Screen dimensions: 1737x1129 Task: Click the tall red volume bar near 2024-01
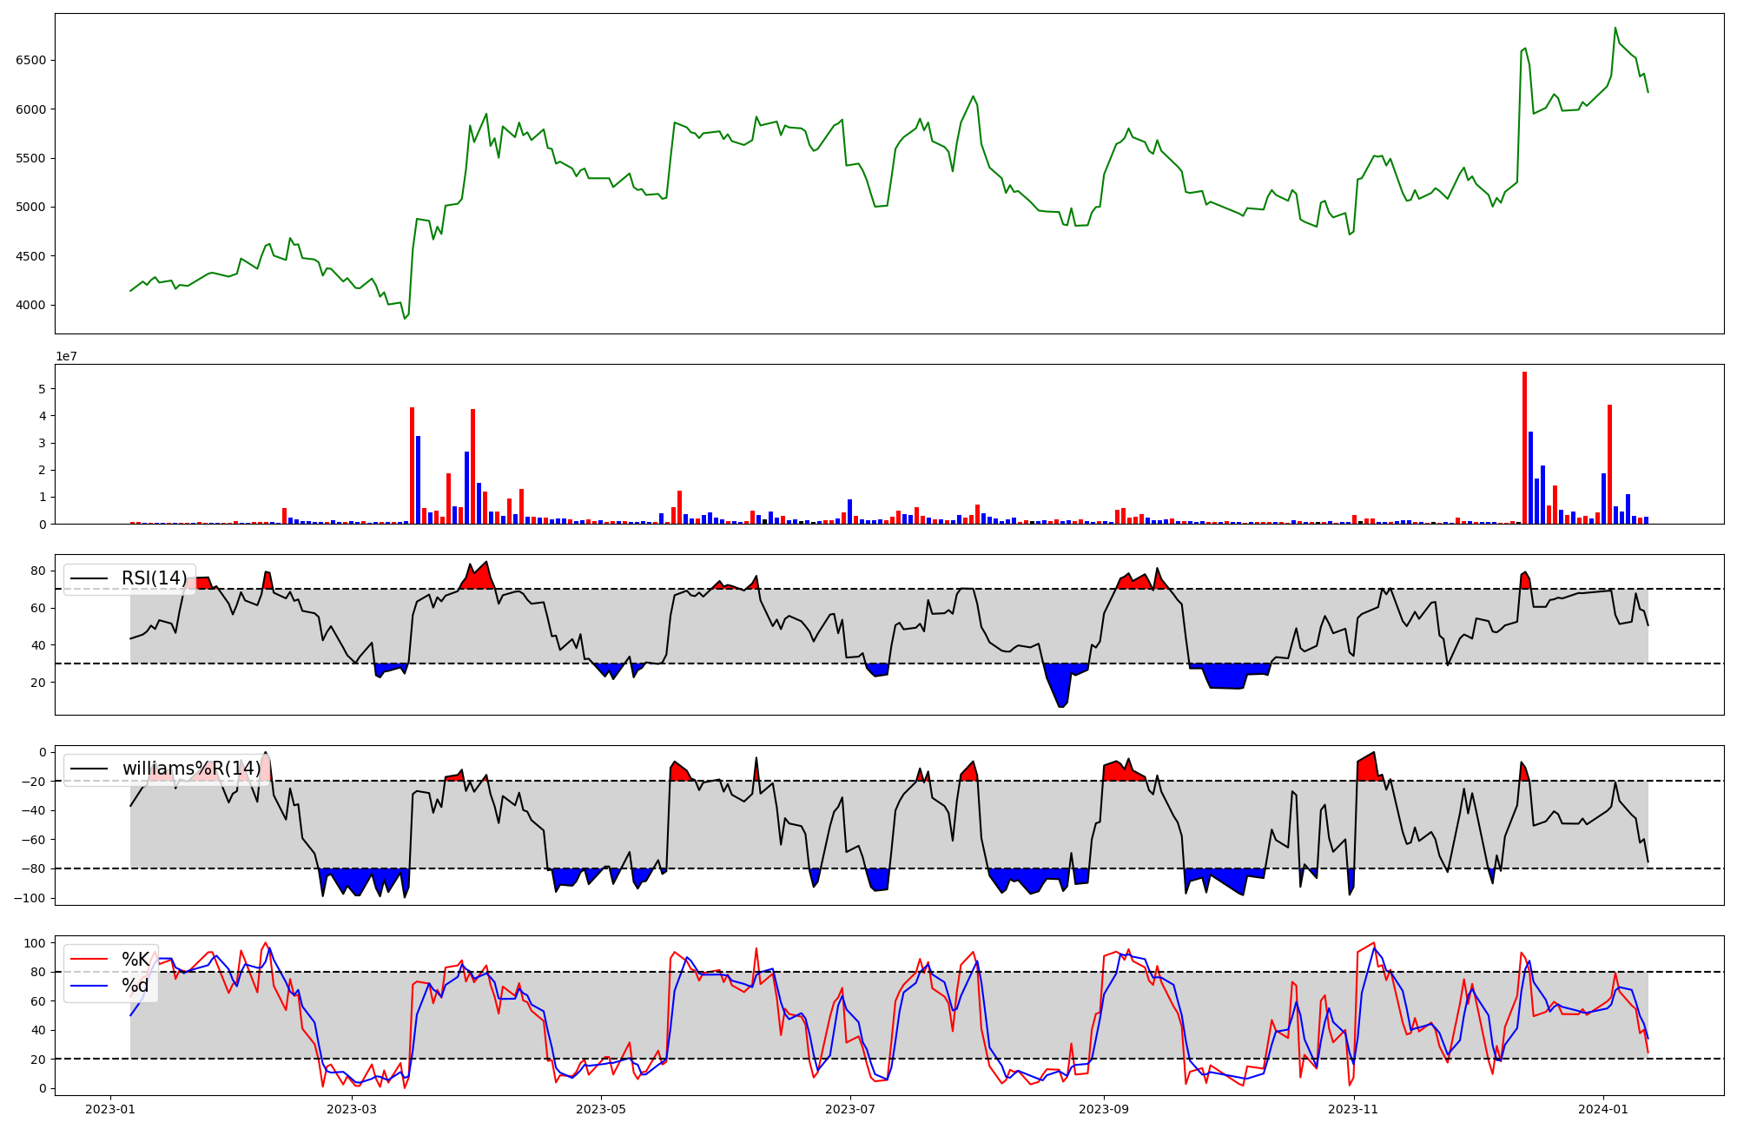point(1609,464)
